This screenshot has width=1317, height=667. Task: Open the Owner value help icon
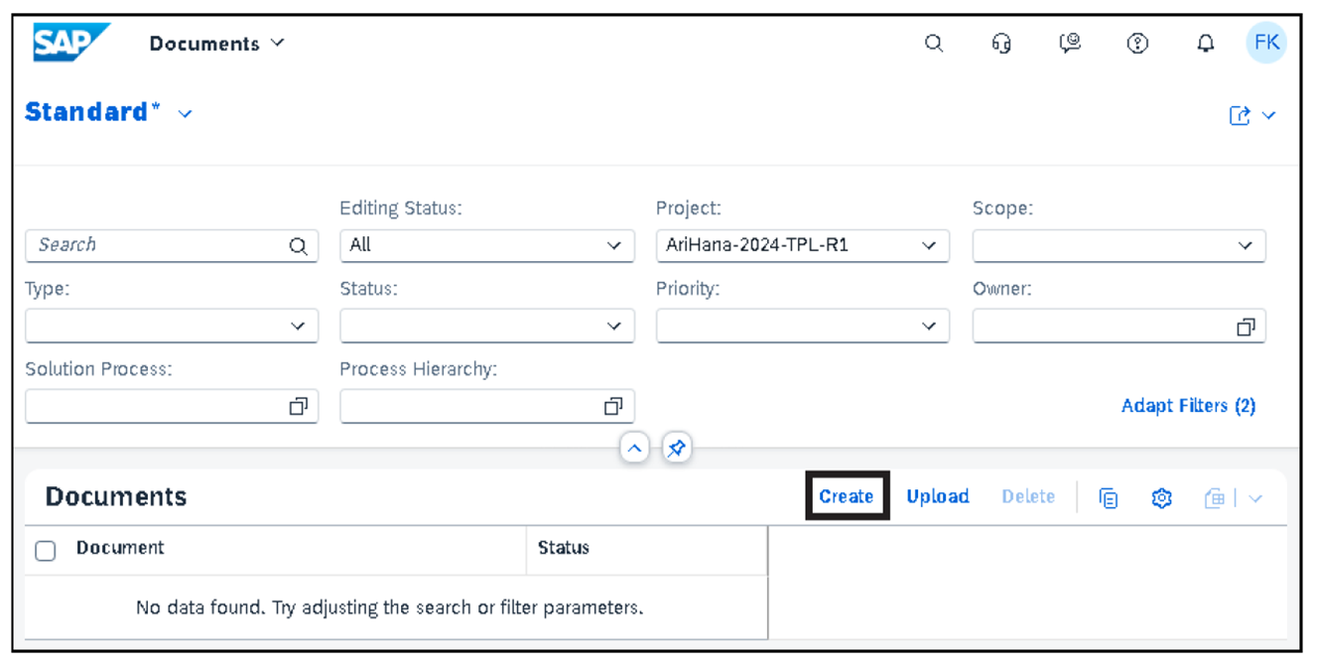coord(1247,326)
